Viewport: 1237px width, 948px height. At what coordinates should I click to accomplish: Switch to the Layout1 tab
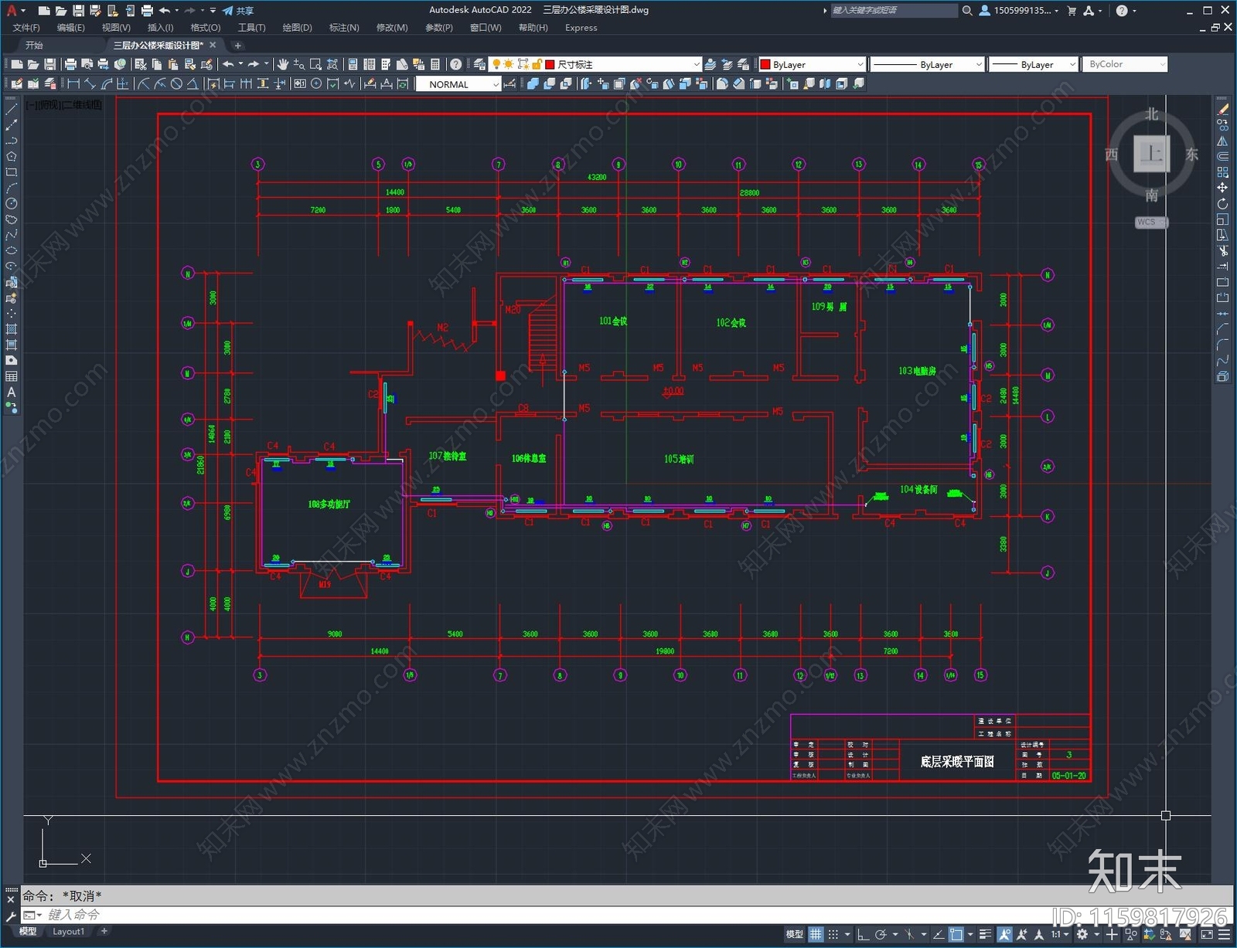tap(69, 931)
